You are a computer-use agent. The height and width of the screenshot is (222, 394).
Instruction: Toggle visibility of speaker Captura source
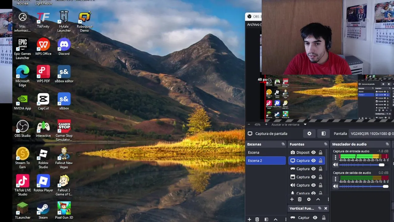[313, 185]
